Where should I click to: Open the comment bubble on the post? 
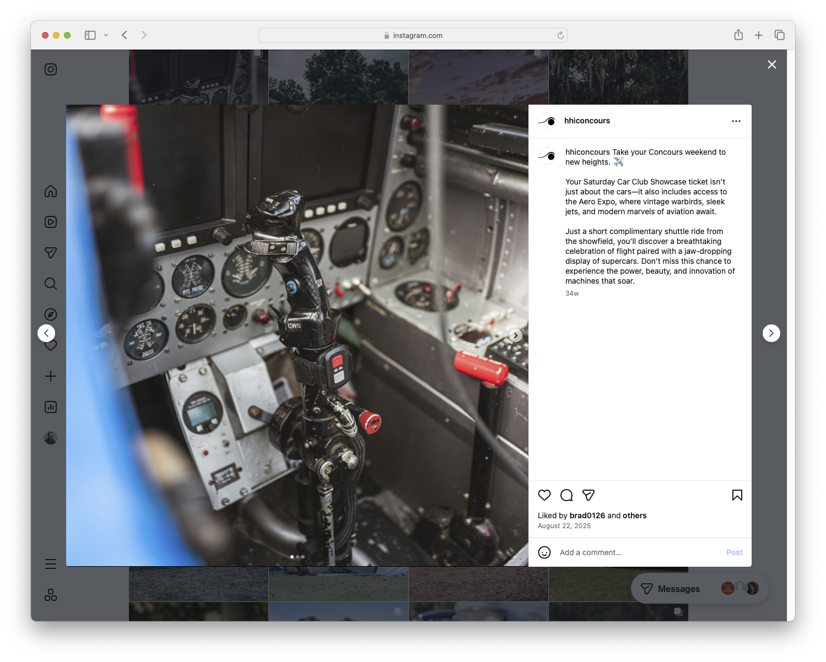(x=566, y=495)
